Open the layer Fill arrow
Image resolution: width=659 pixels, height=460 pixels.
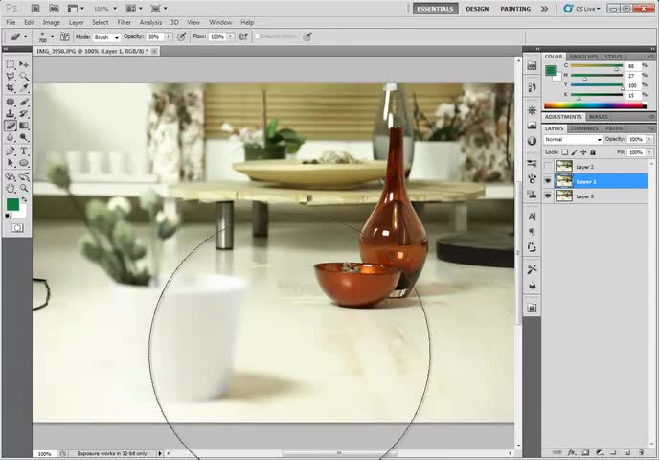(x=649, y=152)
